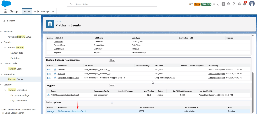The image size is (257, 114).
Task: Open the favorites list dropdown arrow
Action: 217,4
